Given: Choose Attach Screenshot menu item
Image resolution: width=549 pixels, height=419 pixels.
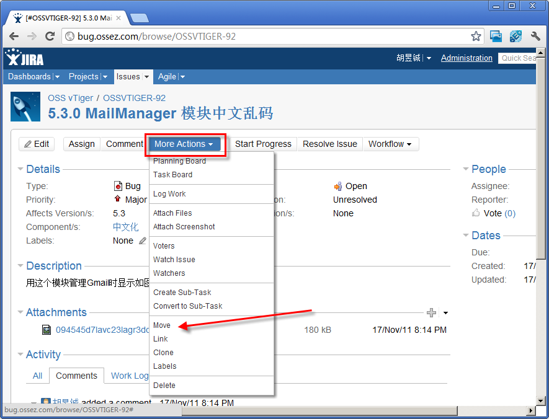Looking at the screenshot, I should pos(212,227).
